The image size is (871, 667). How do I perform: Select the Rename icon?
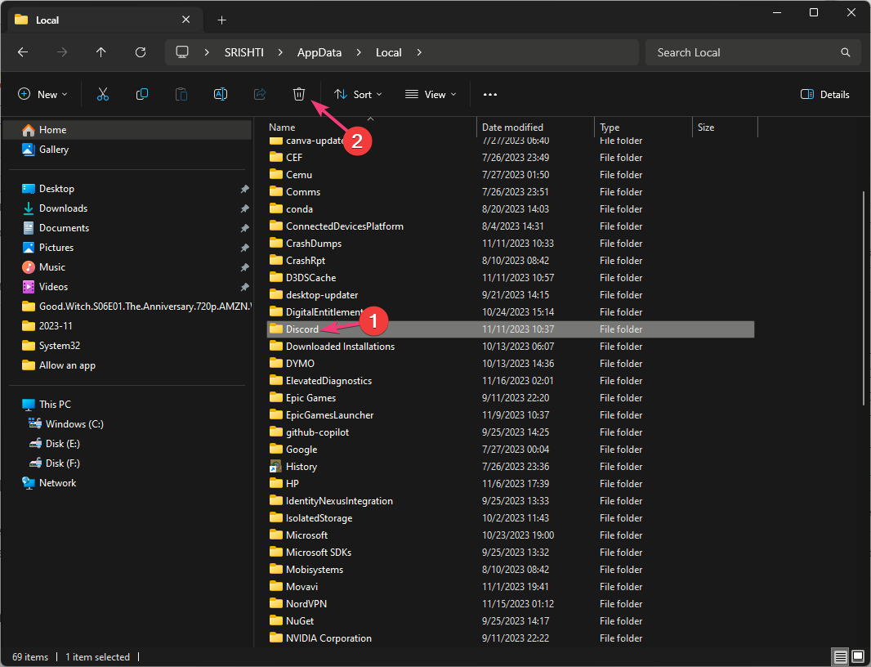click(220, 94)
